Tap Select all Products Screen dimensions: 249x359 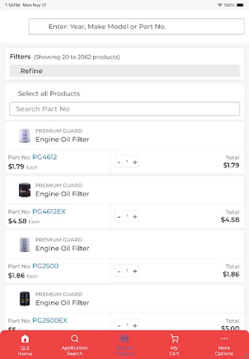(49, 93)
